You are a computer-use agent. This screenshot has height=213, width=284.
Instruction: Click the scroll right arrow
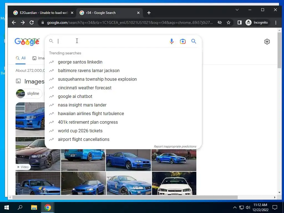point(275,197)
